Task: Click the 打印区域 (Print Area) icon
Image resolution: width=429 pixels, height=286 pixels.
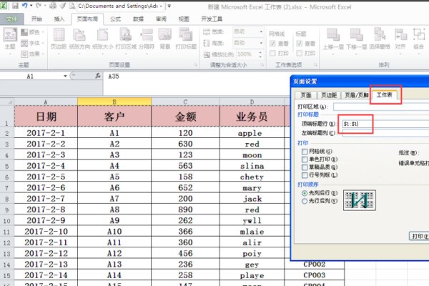Action: click(x=125, y=38)
